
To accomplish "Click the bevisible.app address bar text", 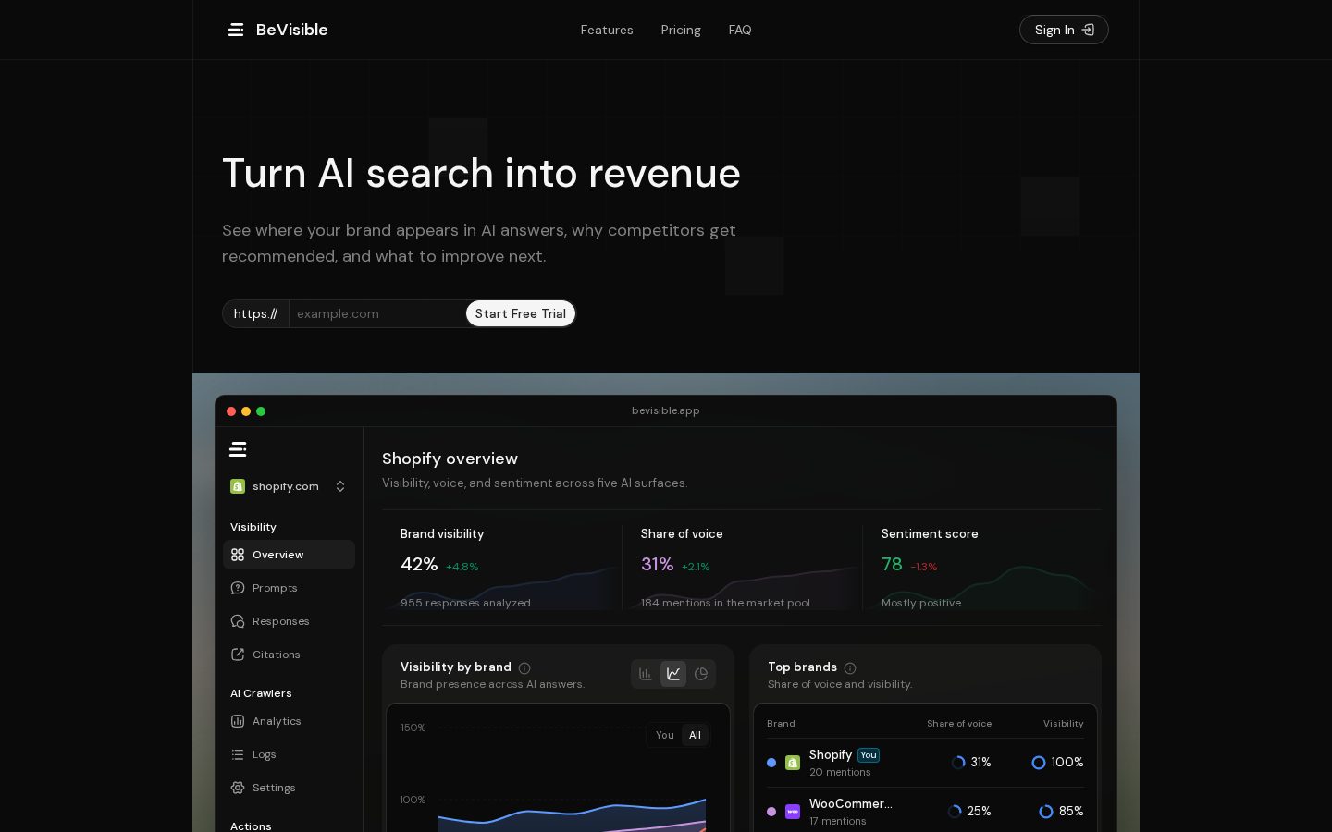I will click(x=666, y=410).
